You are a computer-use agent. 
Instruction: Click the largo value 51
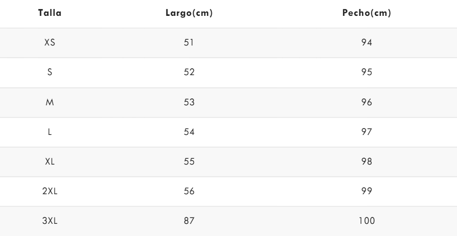pos(189,42)
